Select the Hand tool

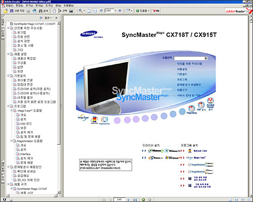click(54, 11)
